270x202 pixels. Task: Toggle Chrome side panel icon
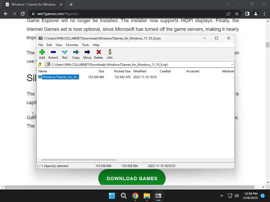click(247, 14)
